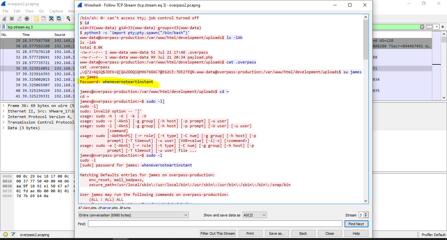
Task: Open the View menu
Action: pyautogui.click(x=29, y=11)
